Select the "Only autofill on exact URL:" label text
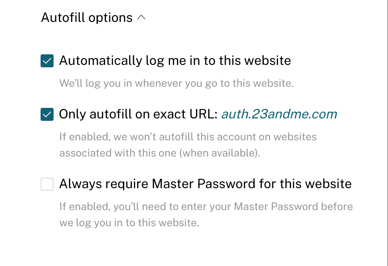 [138, 114]
